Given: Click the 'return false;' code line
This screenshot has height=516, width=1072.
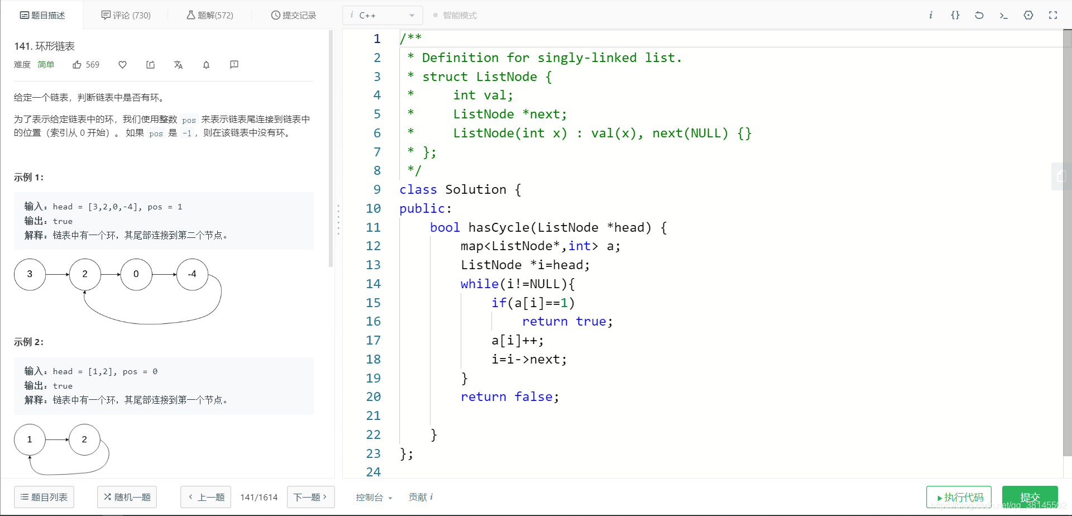Looking at the screenshot, I should pos(510,397).
